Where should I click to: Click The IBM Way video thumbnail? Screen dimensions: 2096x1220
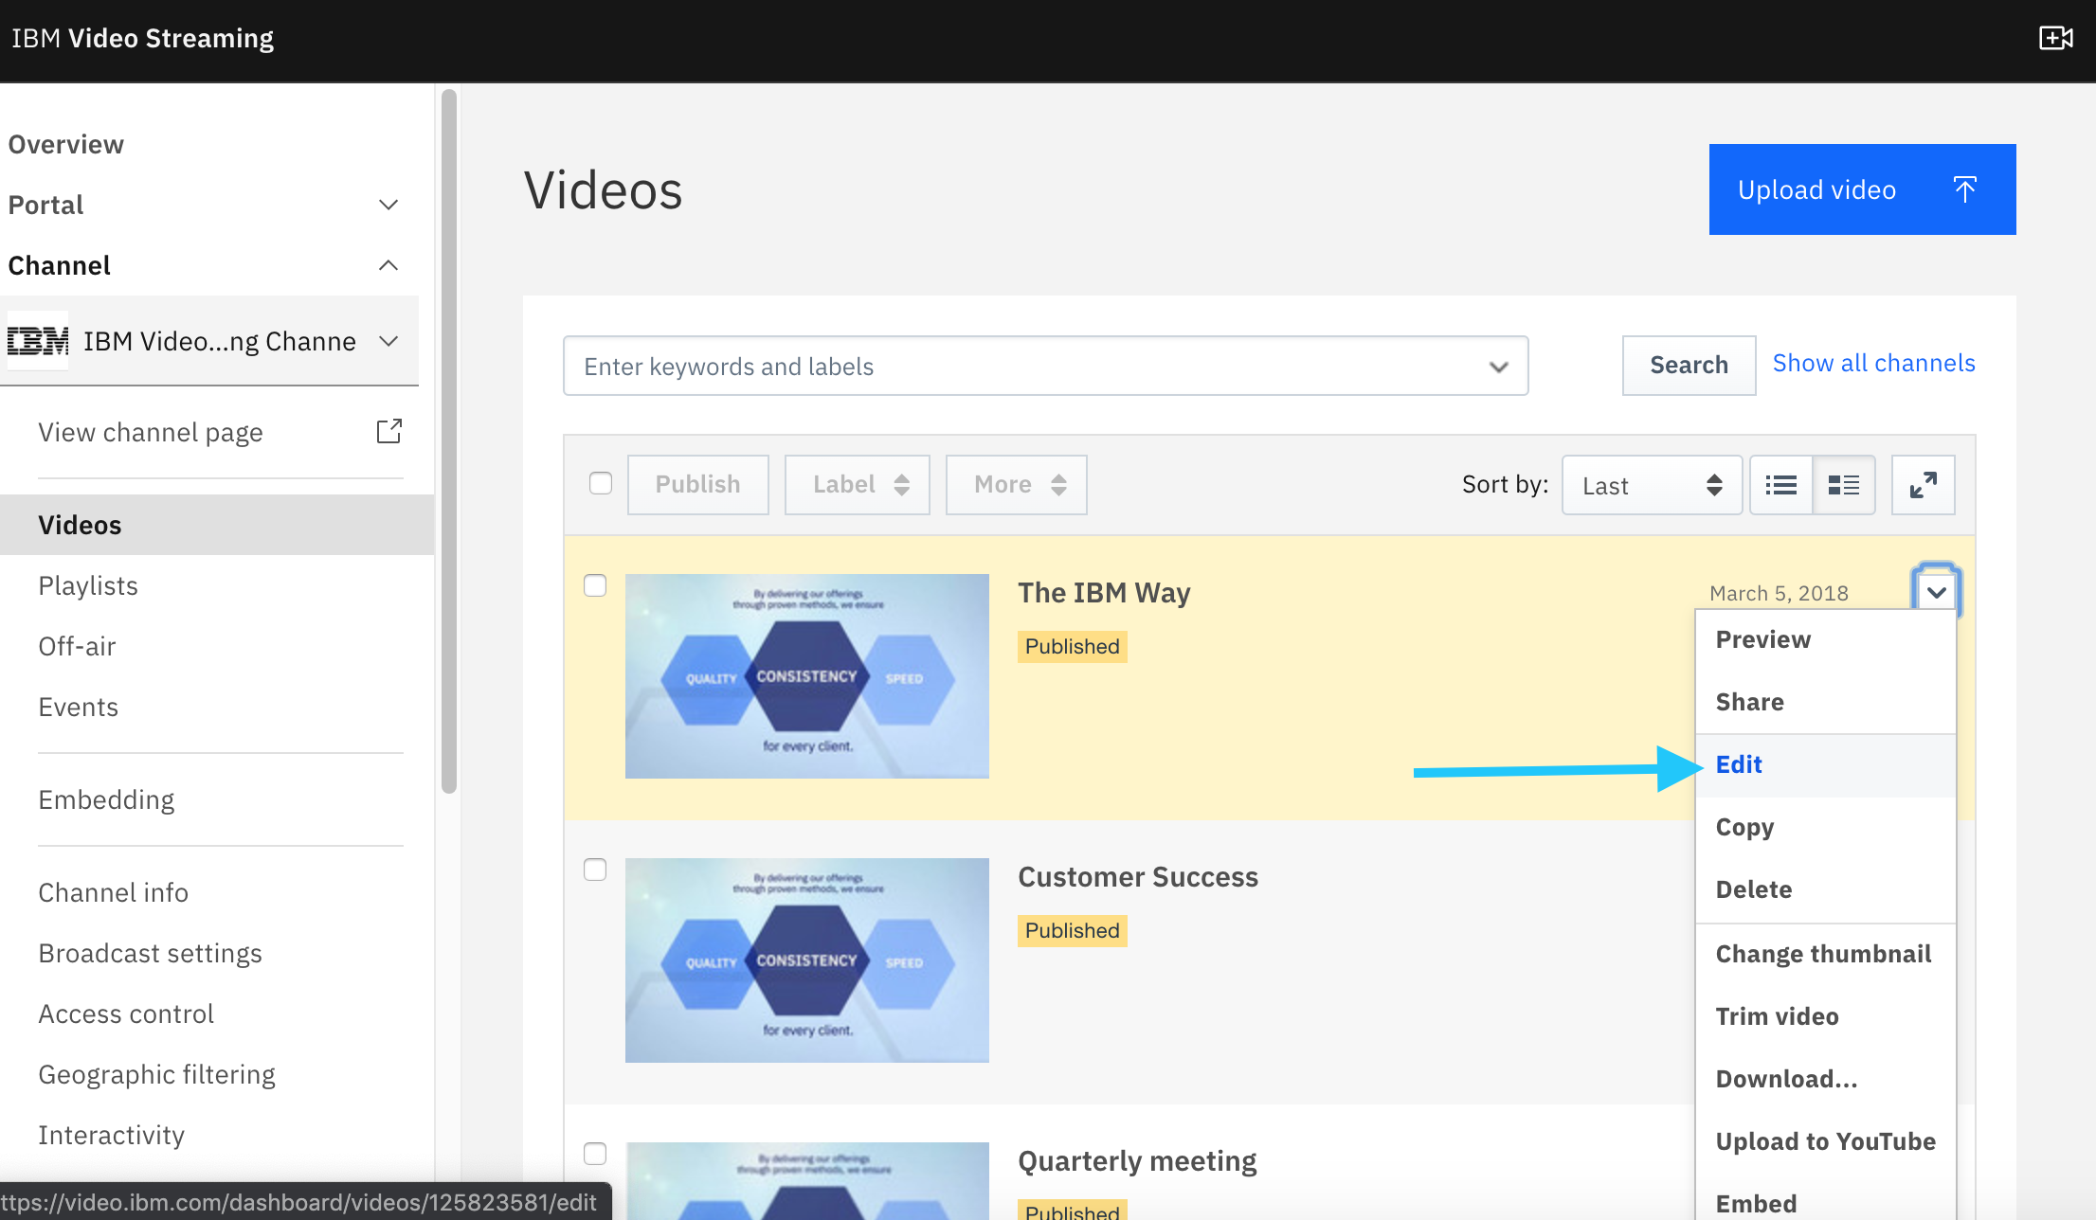click(x=807, y=676)
